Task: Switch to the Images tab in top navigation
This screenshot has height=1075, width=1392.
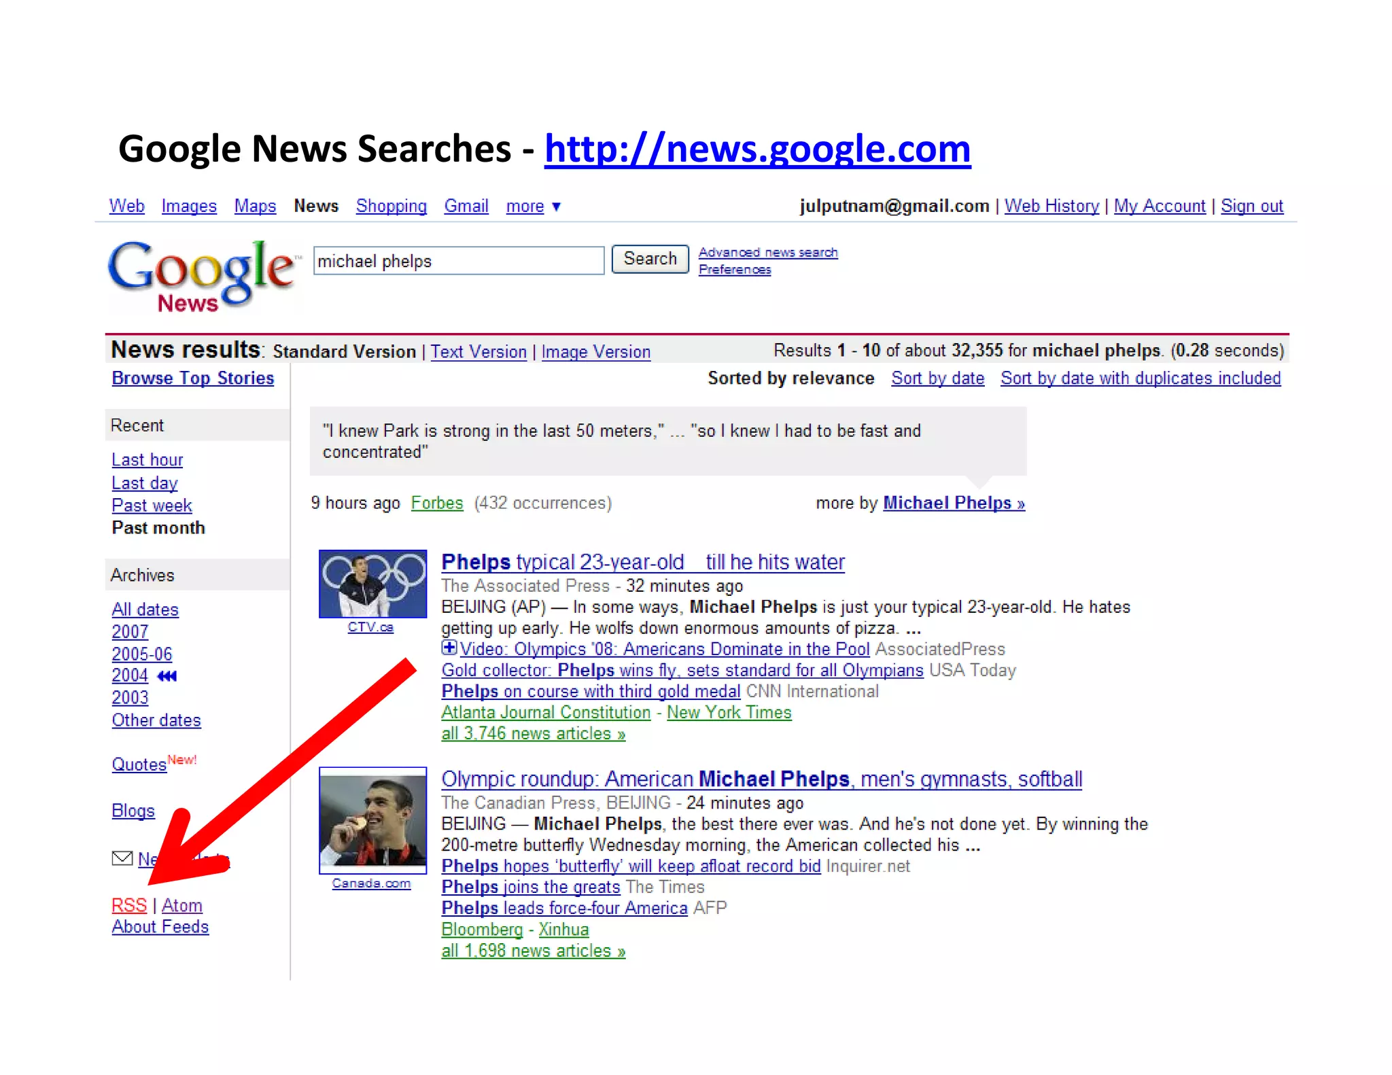Action: coord(189,206)
